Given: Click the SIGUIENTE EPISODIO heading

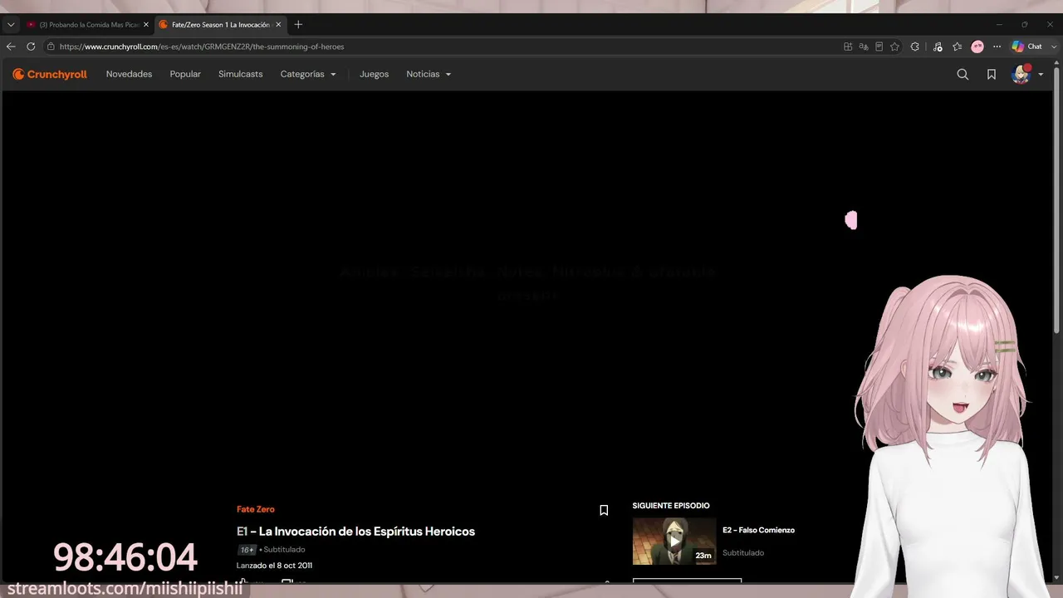Looking at the screenshot, I should (671, 506).
